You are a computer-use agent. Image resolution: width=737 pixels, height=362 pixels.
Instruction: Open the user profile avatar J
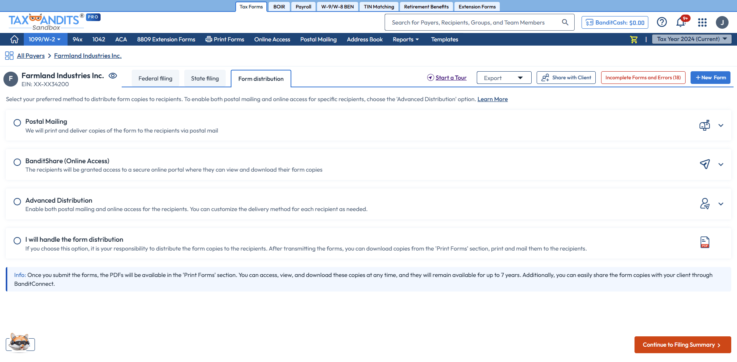coord(722,22)
